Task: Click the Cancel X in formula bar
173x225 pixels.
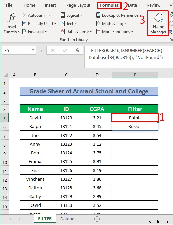Action: 53,50
